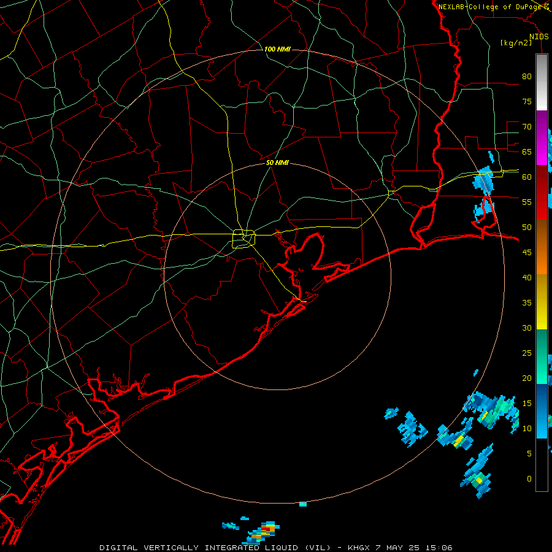Screen dimensions: 552x552
Task: Click the KHGX station ID in the caption
Action: 359,548
